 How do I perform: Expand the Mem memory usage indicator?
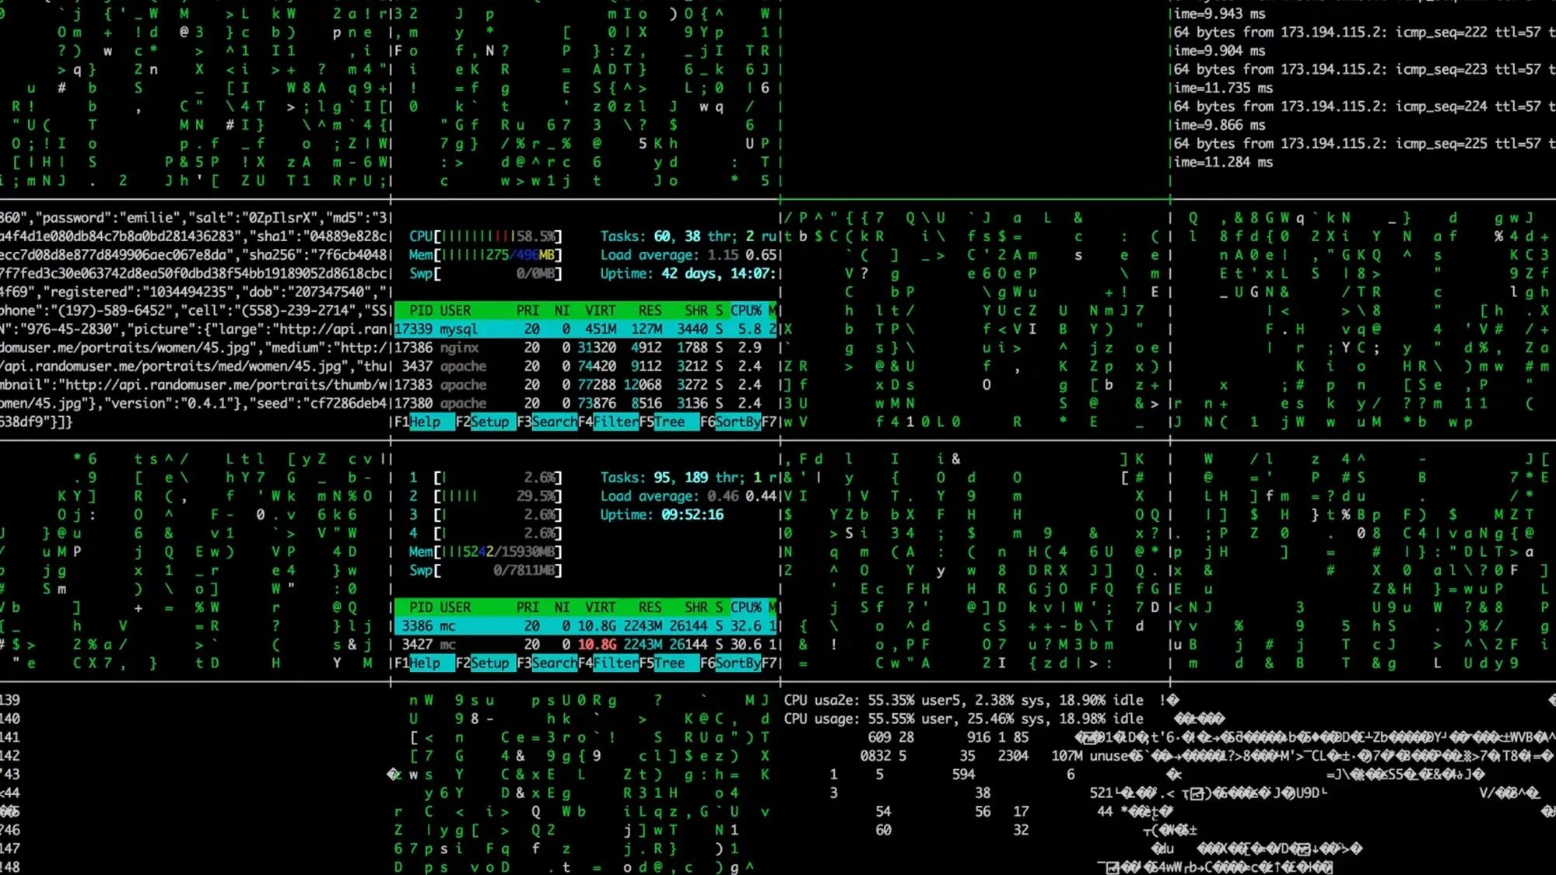click(485, 254)
